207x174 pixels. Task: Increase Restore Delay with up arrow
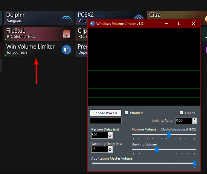coord(110,134)
